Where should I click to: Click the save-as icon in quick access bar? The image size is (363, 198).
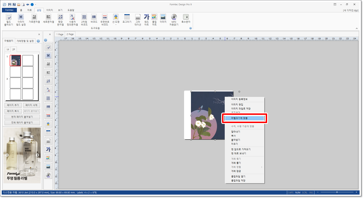pyautogui.click(x=14, y=5)
